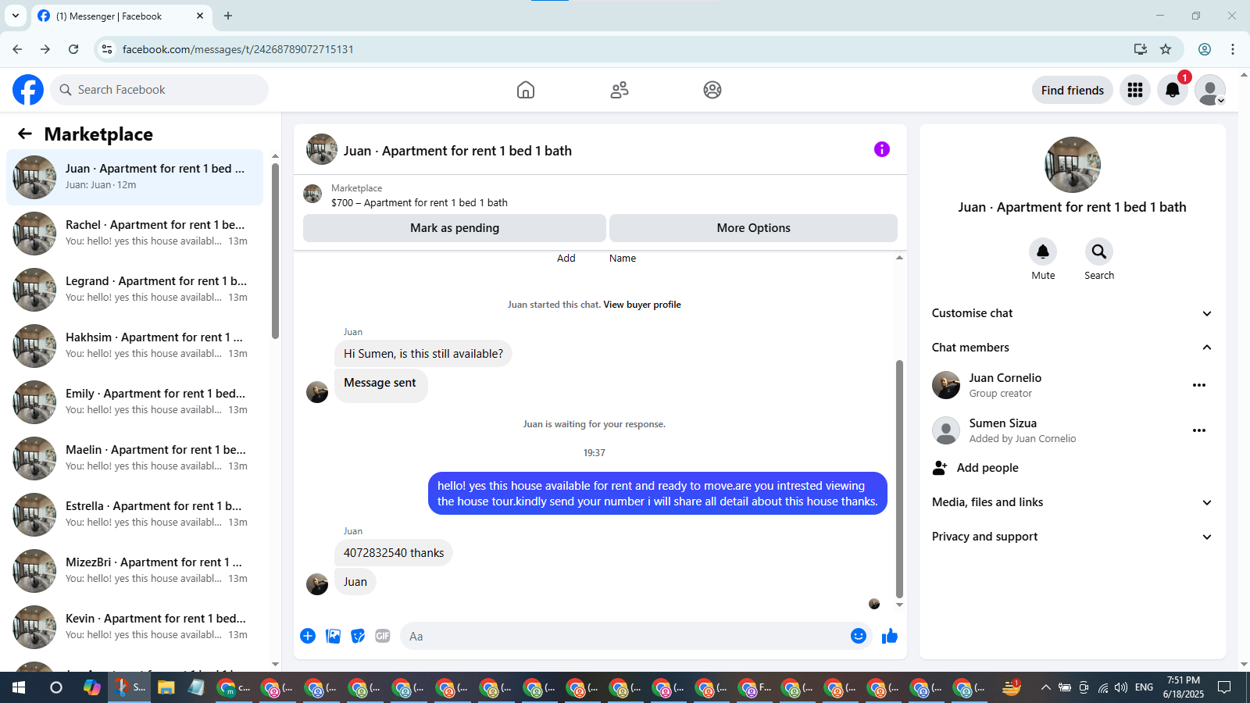Open the tab search dropdown arrow
This screenshot has height=703, width=1250.
(x=16, y=16)
